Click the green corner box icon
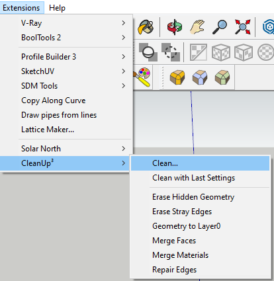The image size is (274, 281). 222,77
